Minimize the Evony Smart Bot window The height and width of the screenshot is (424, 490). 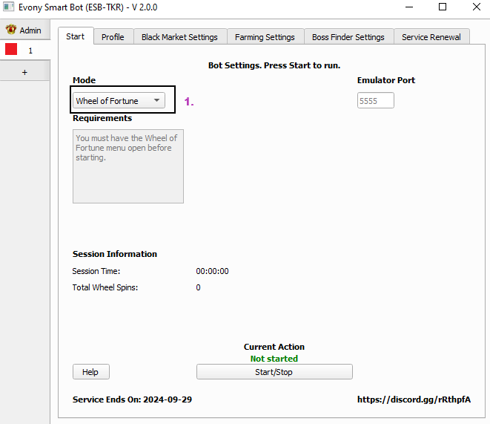click(x=409, y=7)
